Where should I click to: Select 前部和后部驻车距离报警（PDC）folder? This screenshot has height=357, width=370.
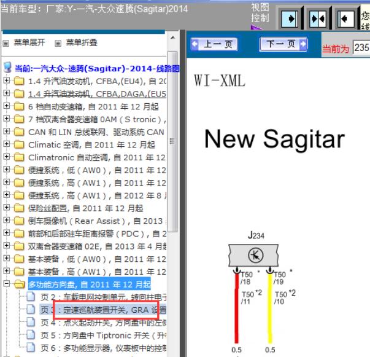pos(97,233)
